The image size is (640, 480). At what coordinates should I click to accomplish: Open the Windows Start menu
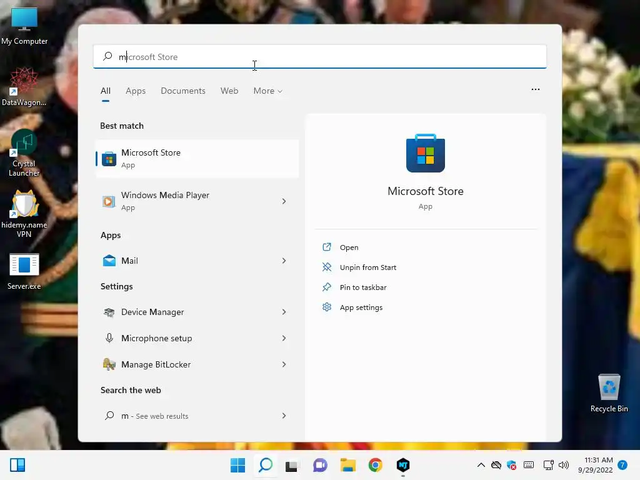(238, 465)
